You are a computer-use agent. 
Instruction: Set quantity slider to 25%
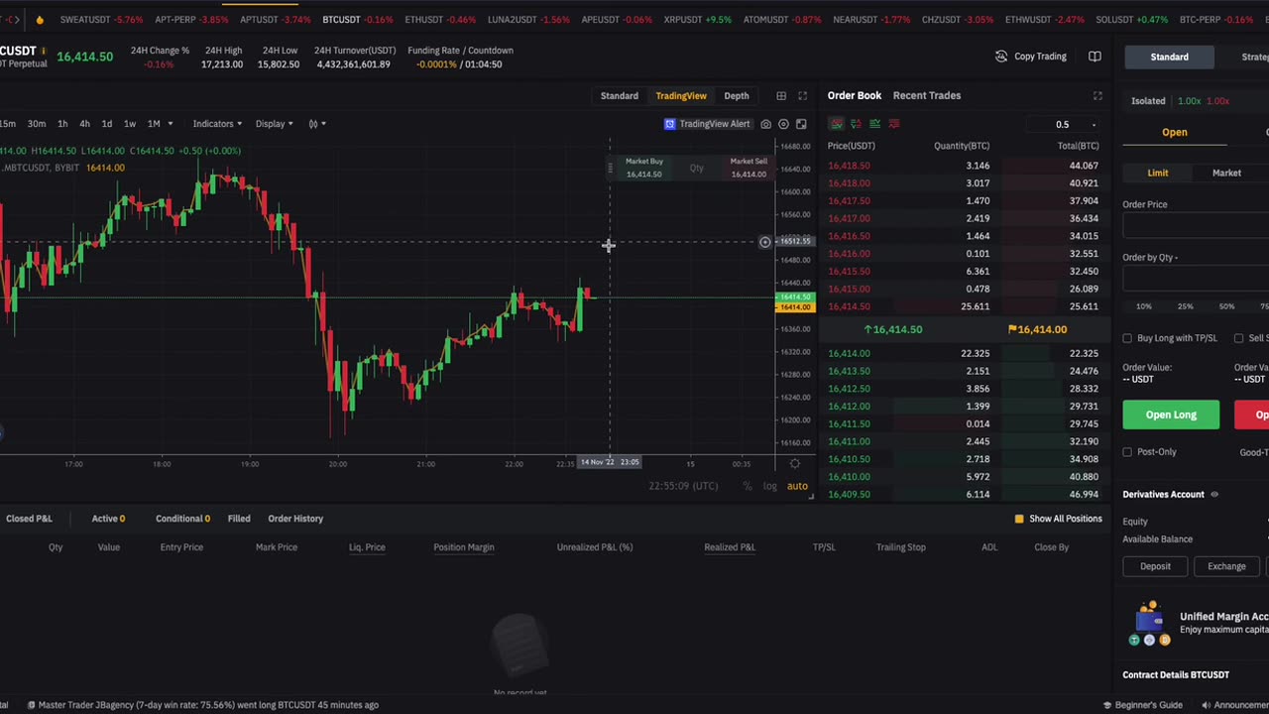click(x=1185, y=306)
